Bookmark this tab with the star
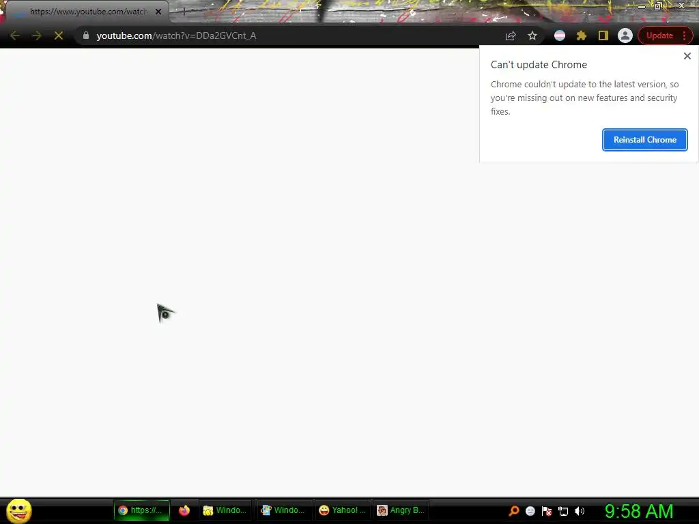Screen dimensions: 699x524 click(x=532, y=35)
